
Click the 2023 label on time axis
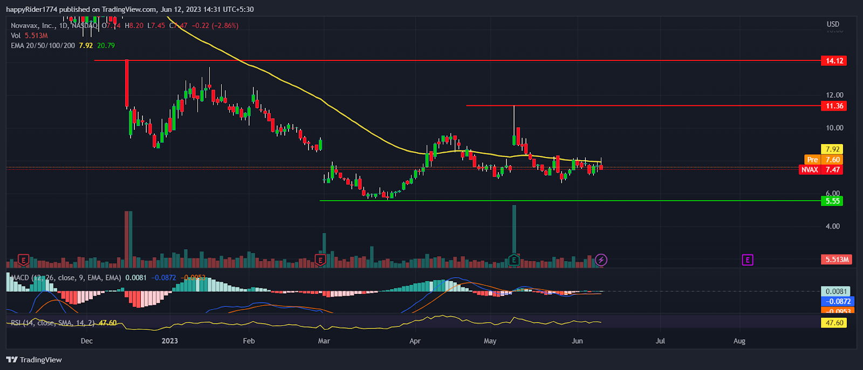(169, 341)
